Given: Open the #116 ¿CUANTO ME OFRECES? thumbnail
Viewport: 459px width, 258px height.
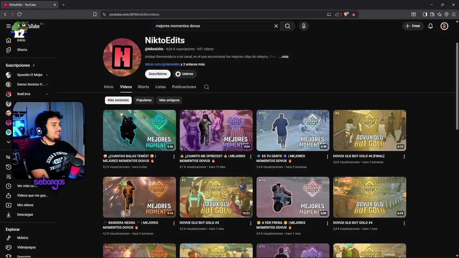Looking at the screenshot, I should tap(216, 130).
